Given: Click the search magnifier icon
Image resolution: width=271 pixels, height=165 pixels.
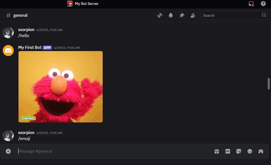Looking at the screenshot, I should [264, 15].
